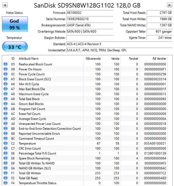Select the Command Timeout Count attribute name
The width and height of the screenshot is (174, 186).
coord(36,138)
